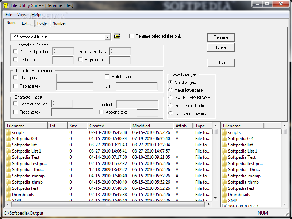Check Insert at position
292x219 pixels.
point(15,104)
